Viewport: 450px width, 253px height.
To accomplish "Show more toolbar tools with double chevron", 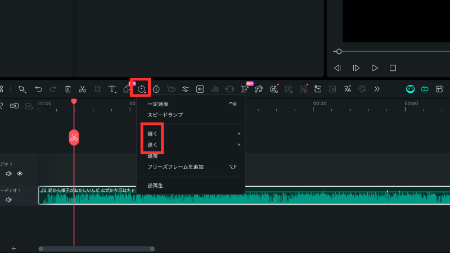I will [x=377, y=89].
